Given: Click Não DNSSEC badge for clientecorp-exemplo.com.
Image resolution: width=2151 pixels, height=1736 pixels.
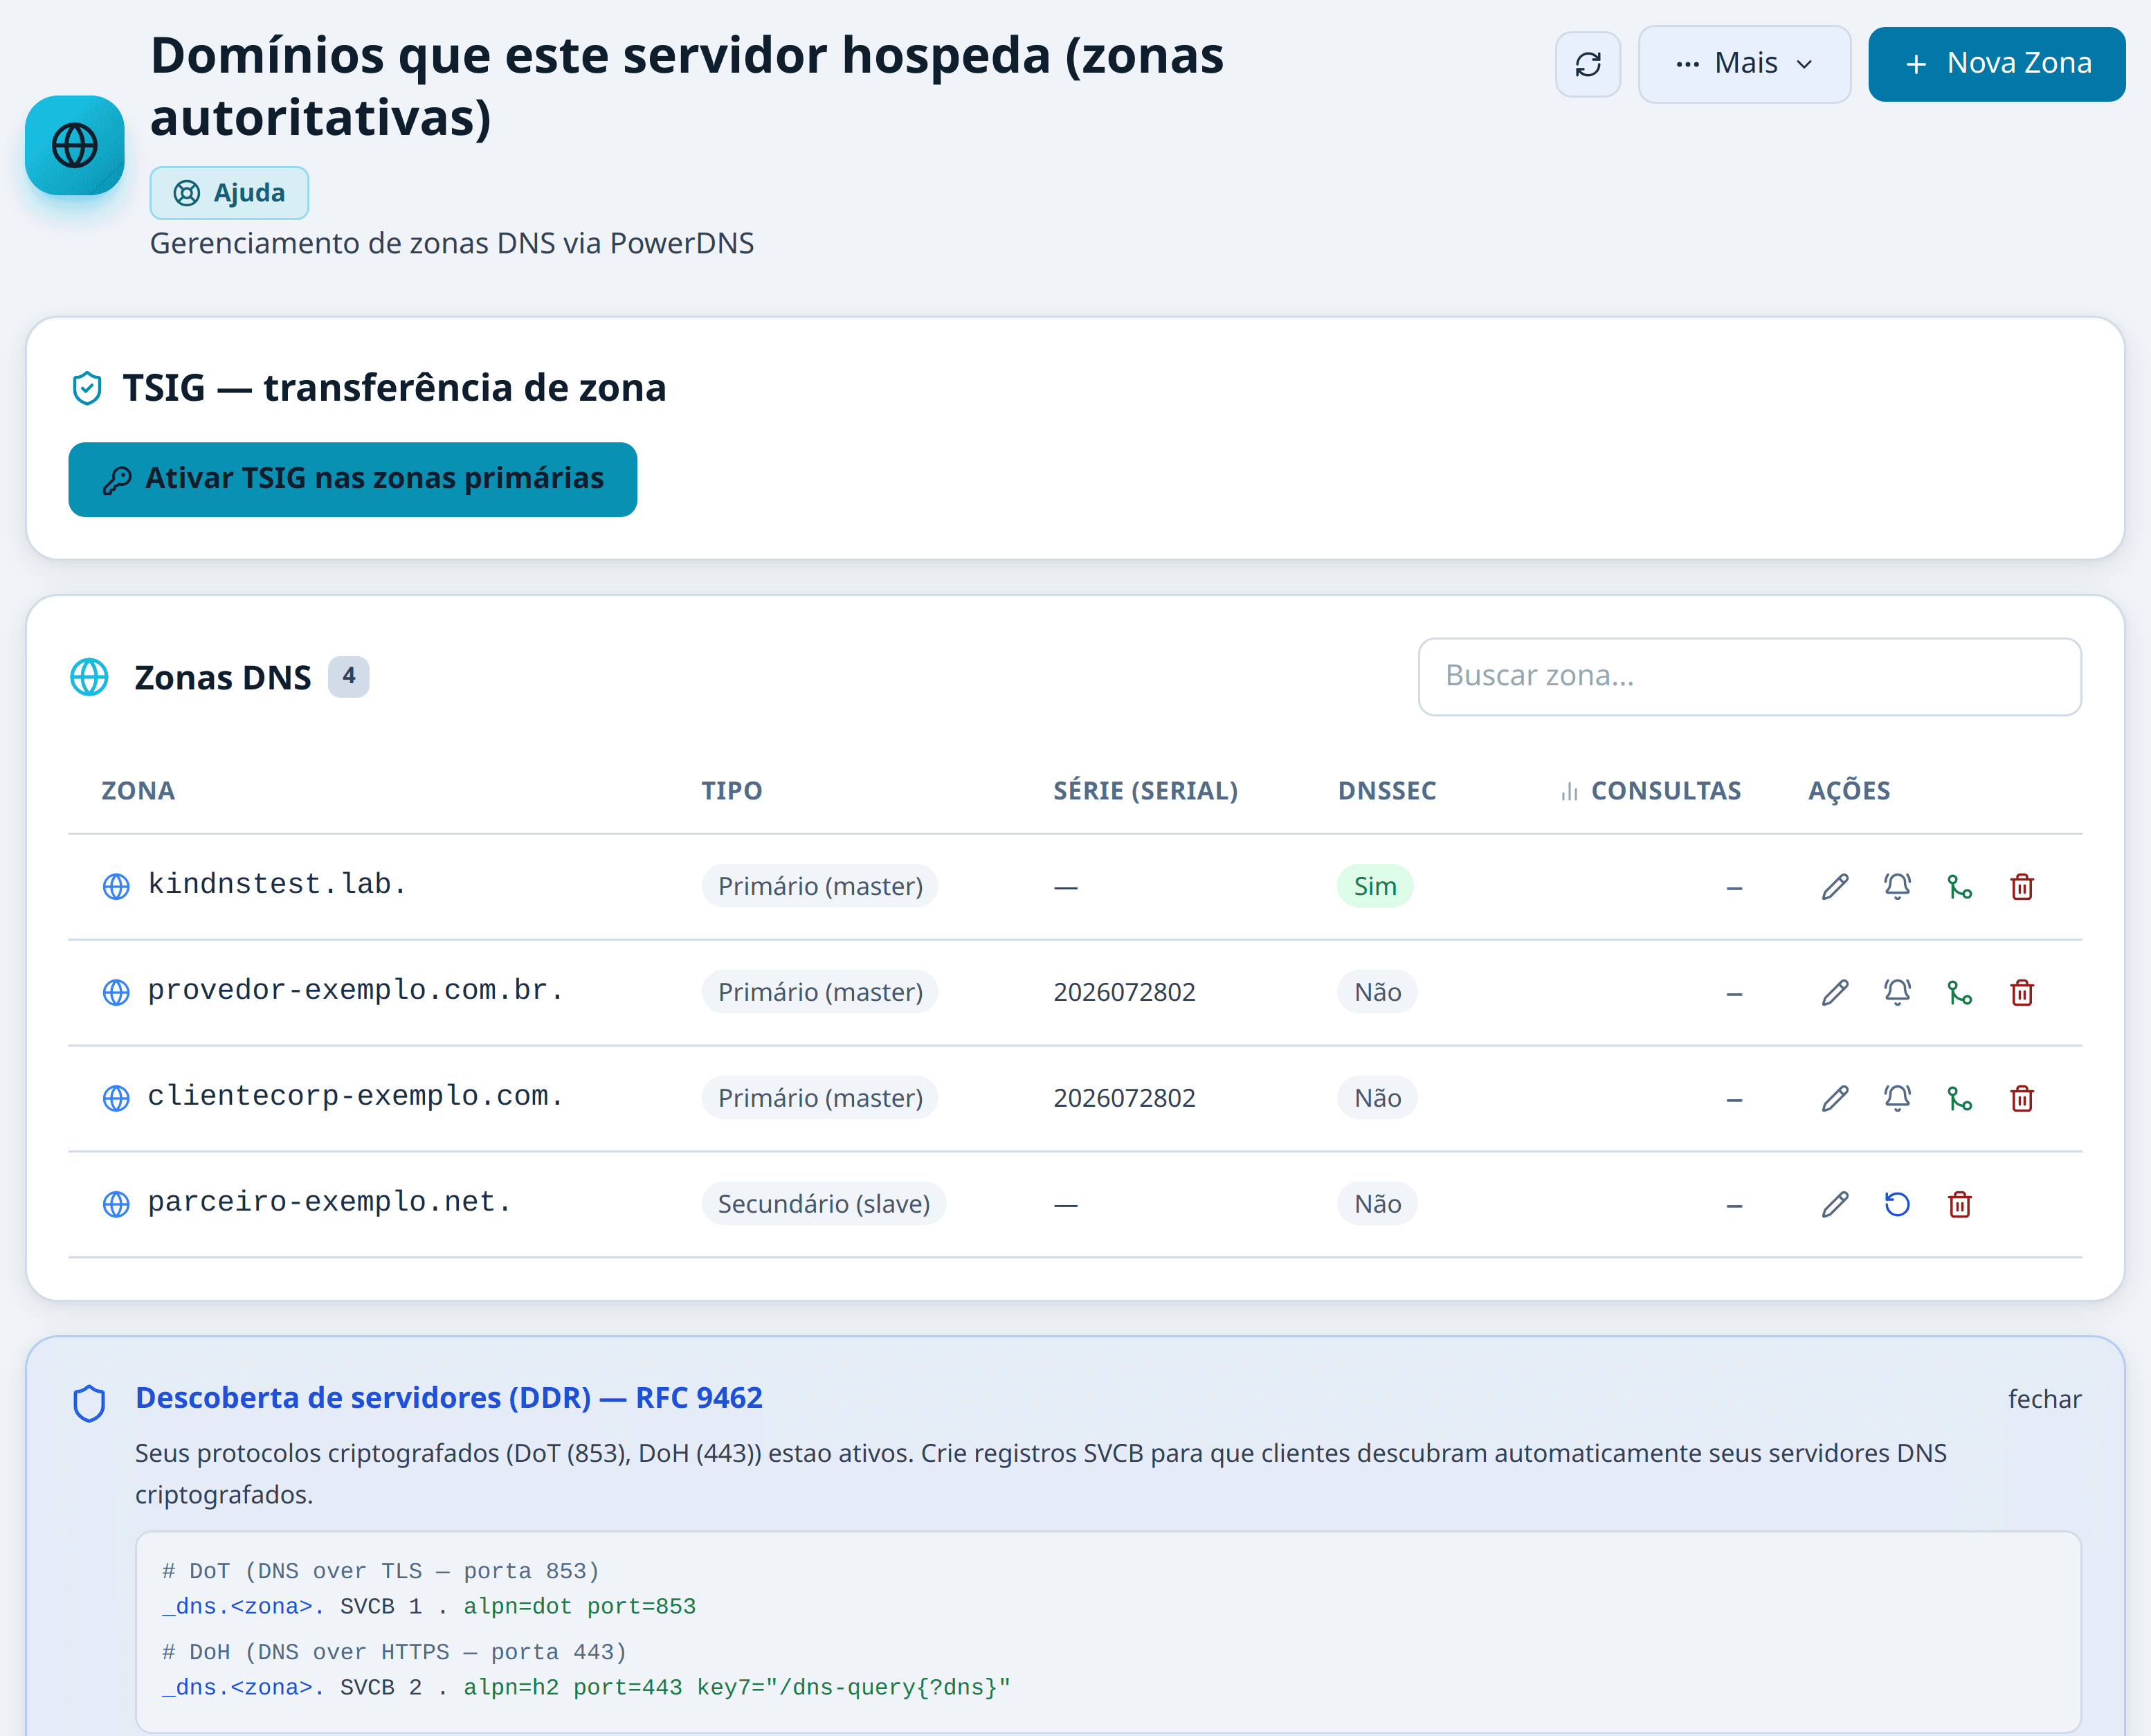Looking at the screenshot, I should 1377,1098.
